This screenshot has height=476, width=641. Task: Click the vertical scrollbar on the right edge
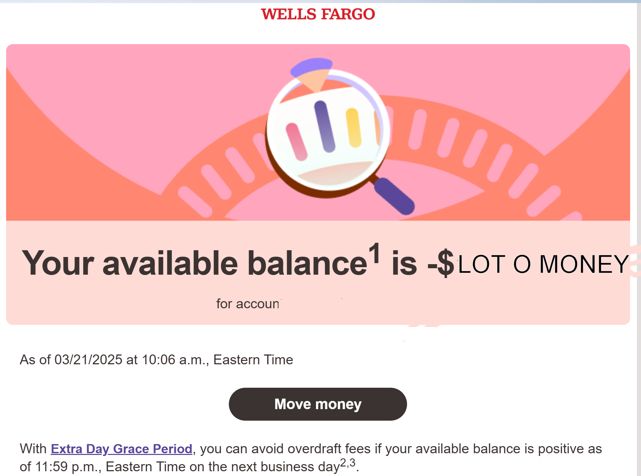(x=639, y=238)
